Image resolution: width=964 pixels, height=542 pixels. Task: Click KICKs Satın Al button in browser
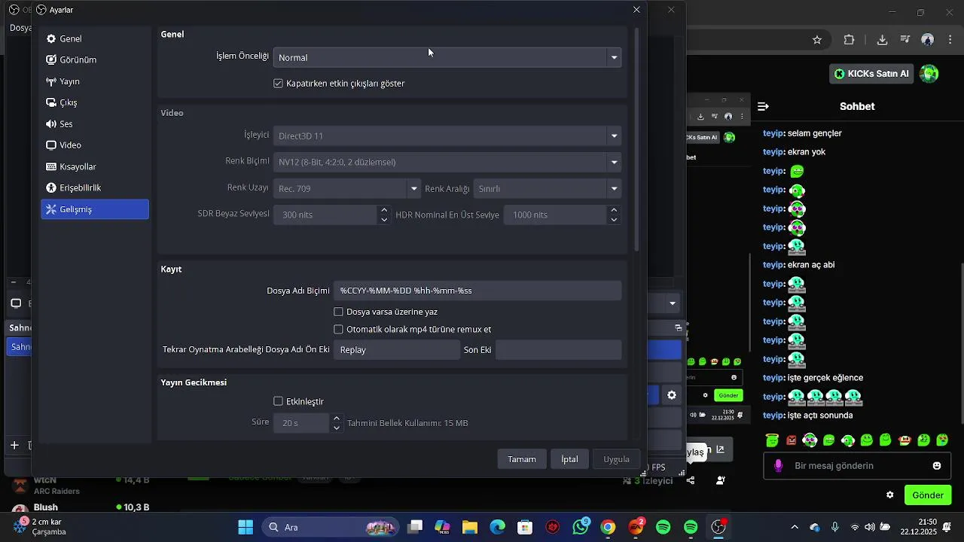pyautogui.click(x=872, y=74)
